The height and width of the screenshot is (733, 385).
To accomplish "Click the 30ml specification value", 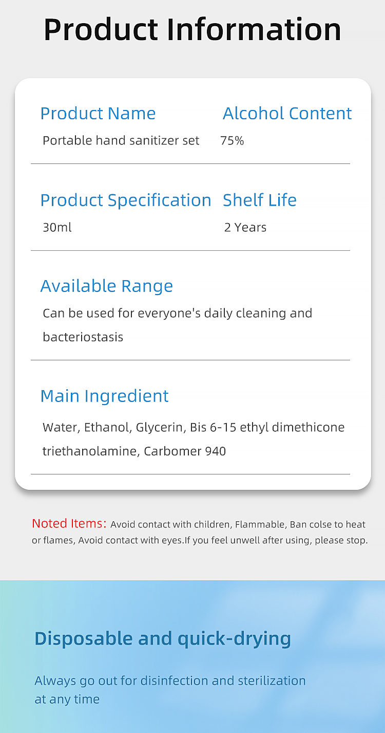I will (x=57, y=227).
